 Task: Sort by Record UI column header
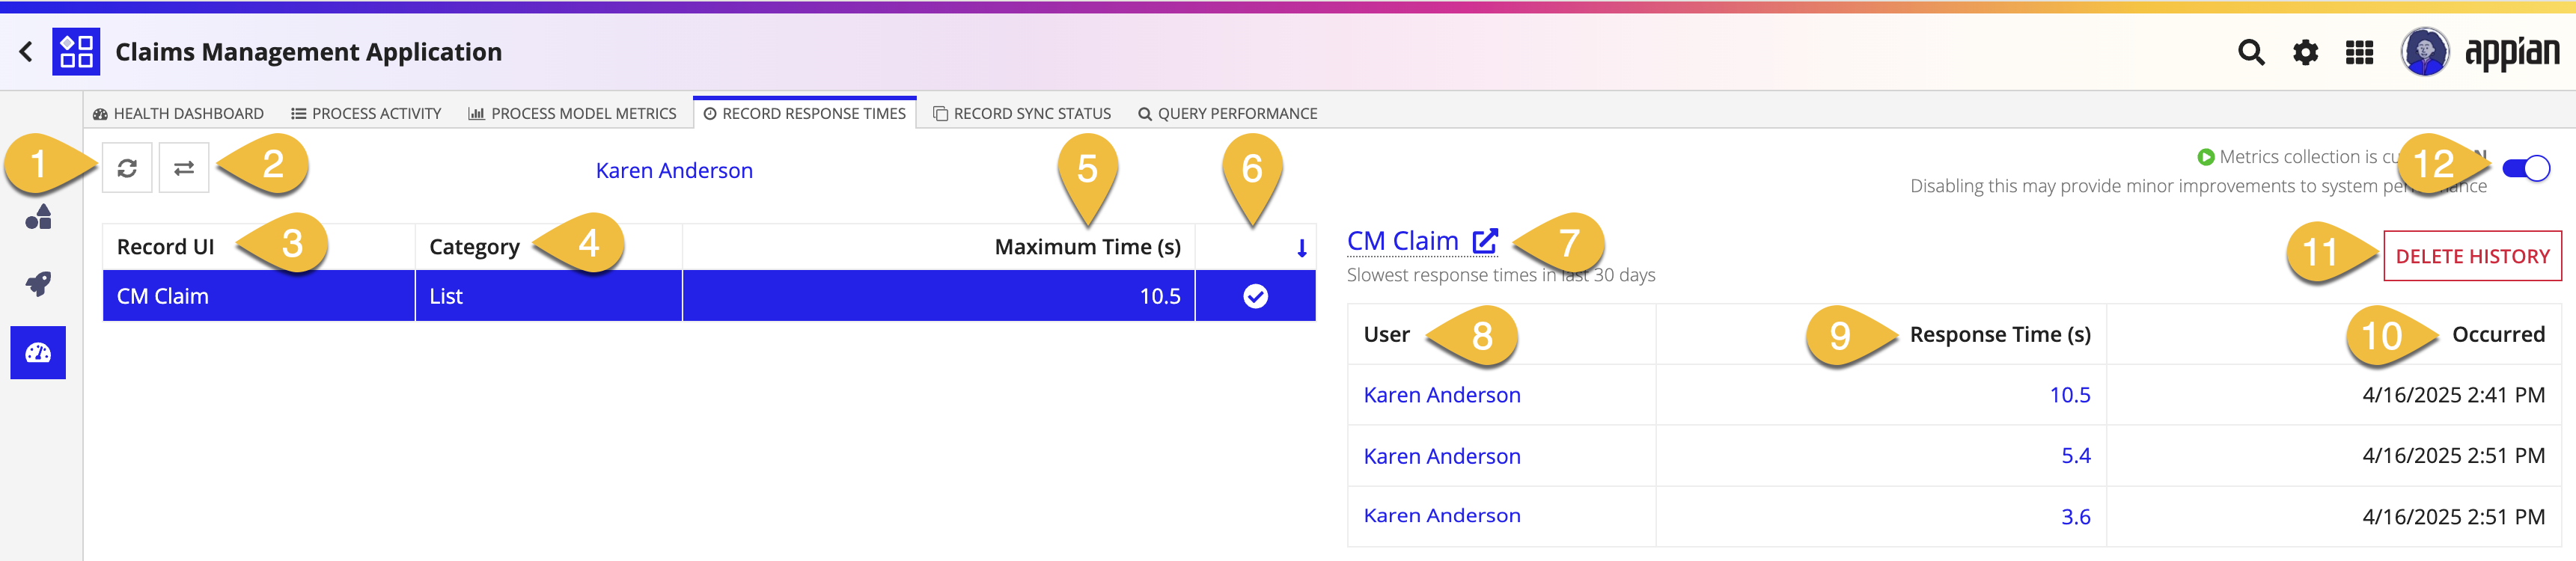click(166, 247)
